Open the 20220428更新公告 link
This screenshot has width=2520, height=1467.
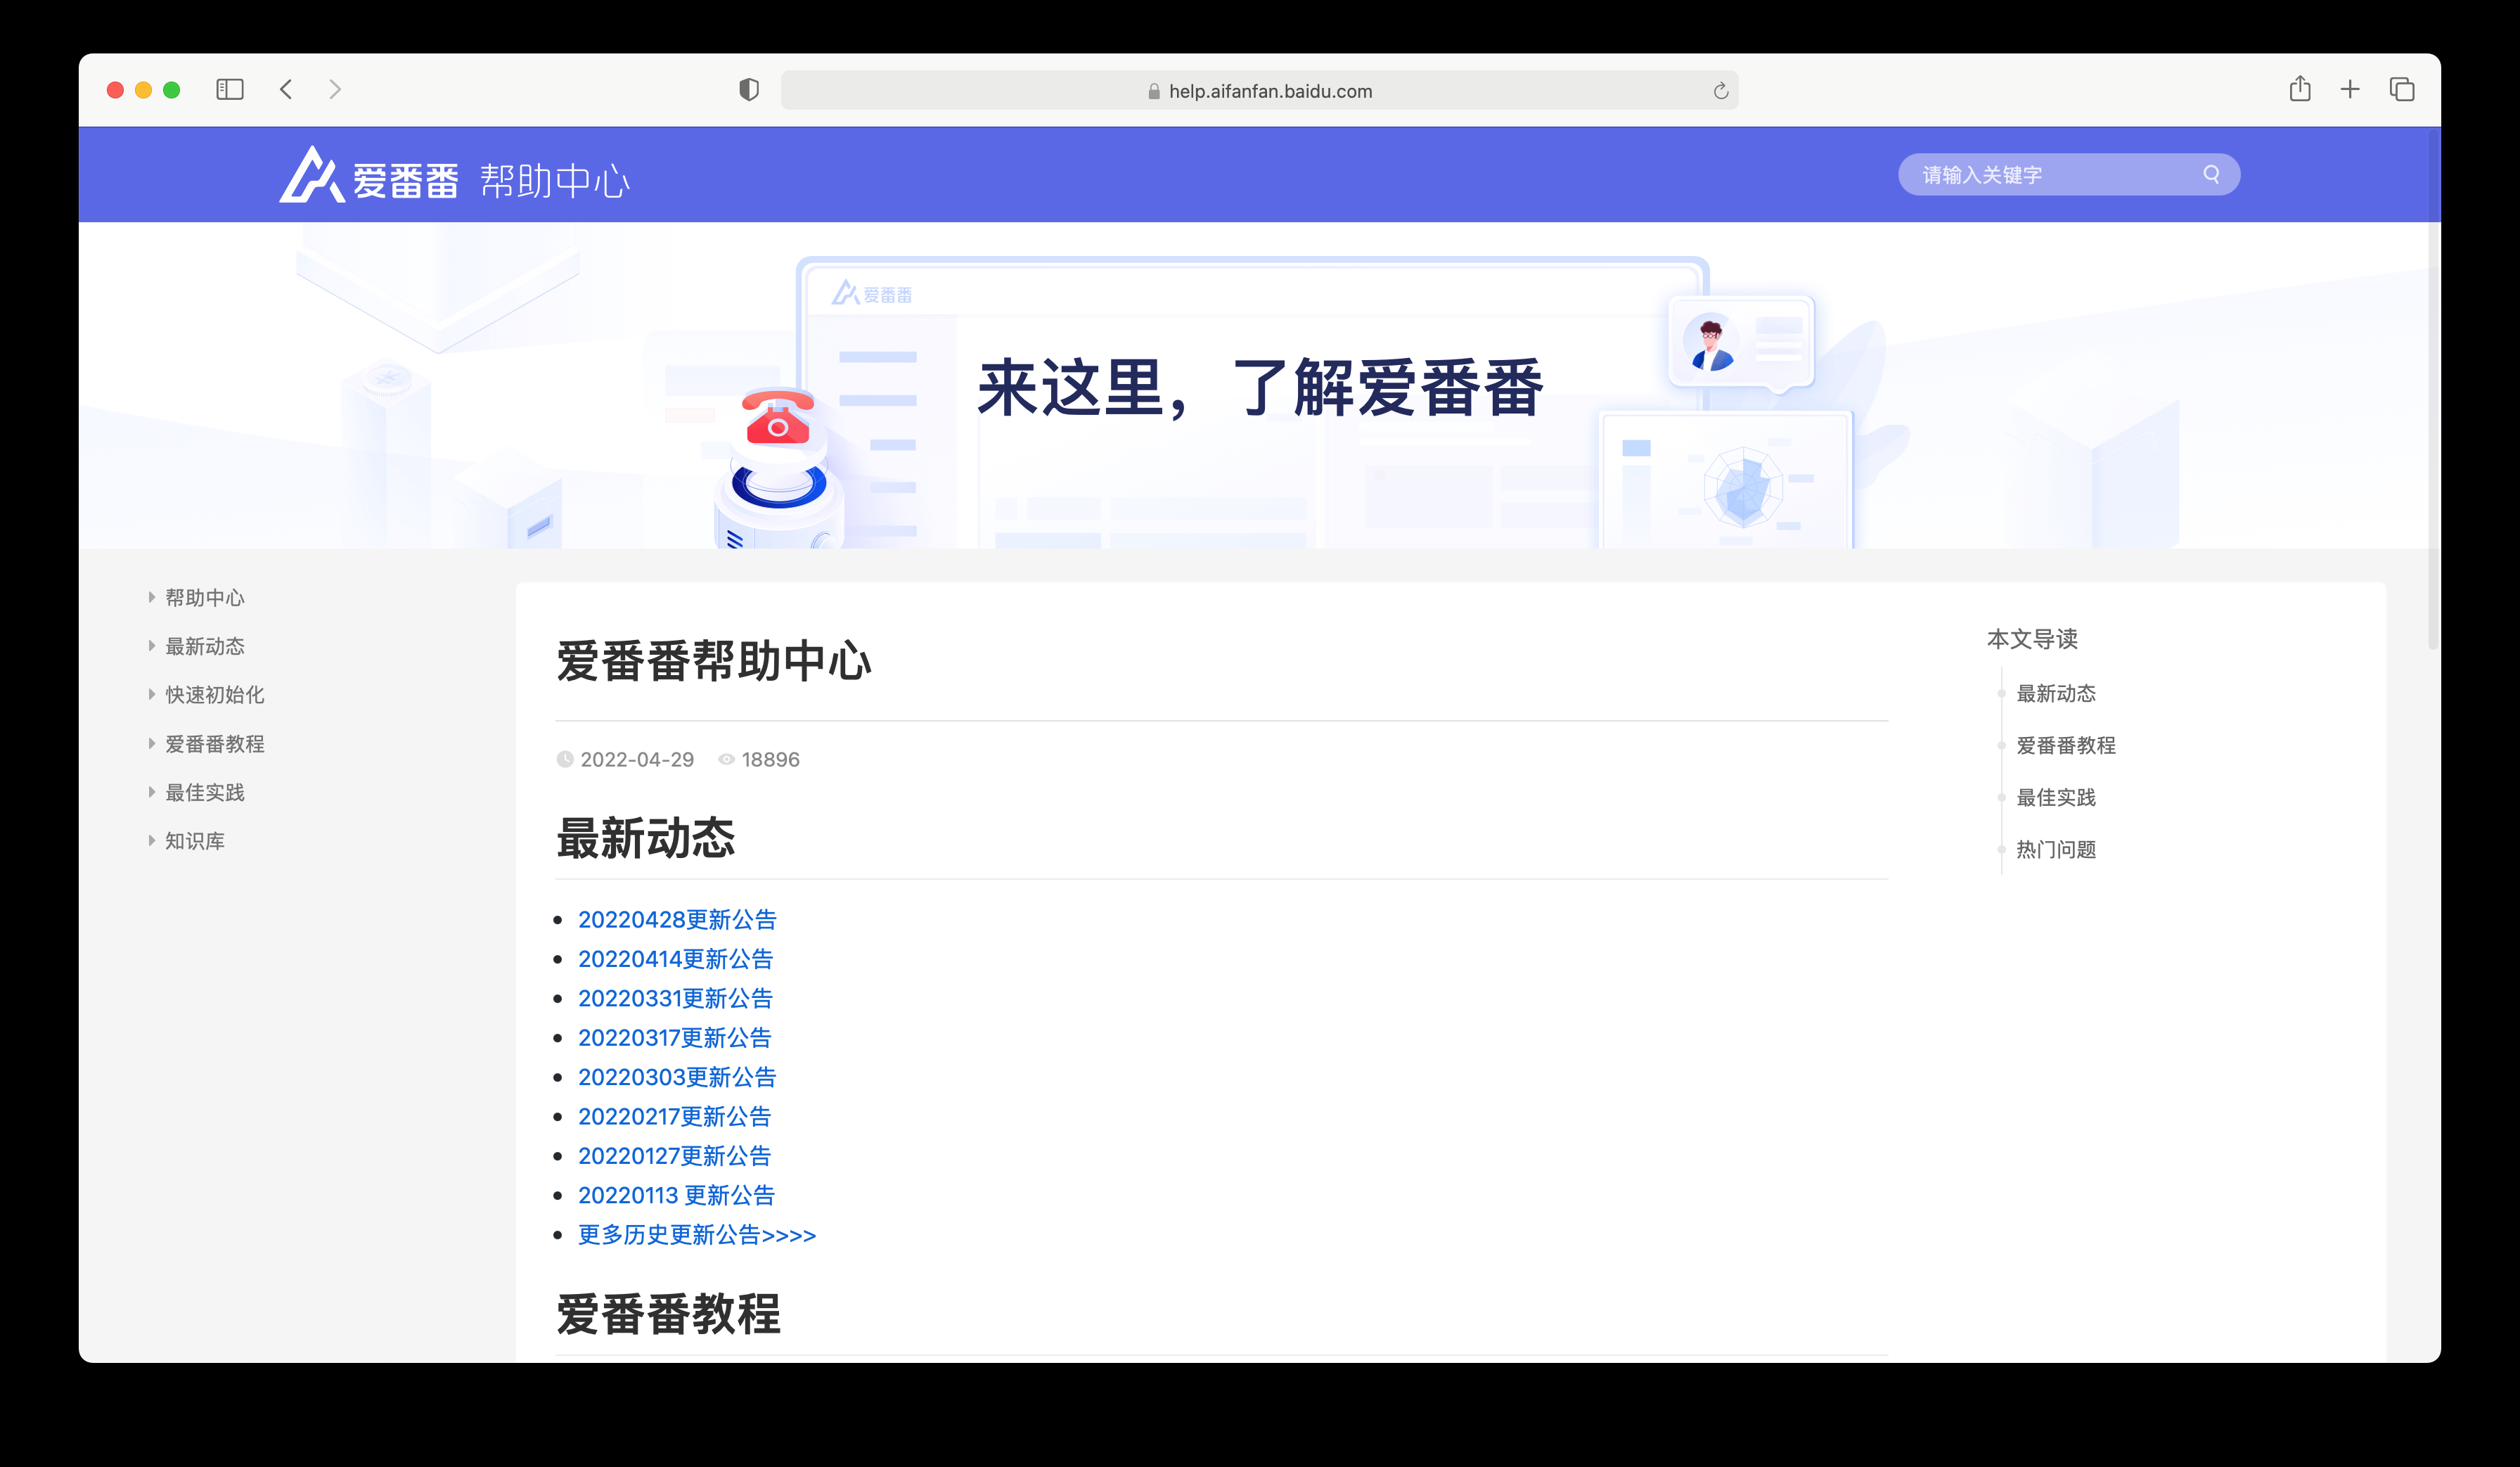point(677,919)
